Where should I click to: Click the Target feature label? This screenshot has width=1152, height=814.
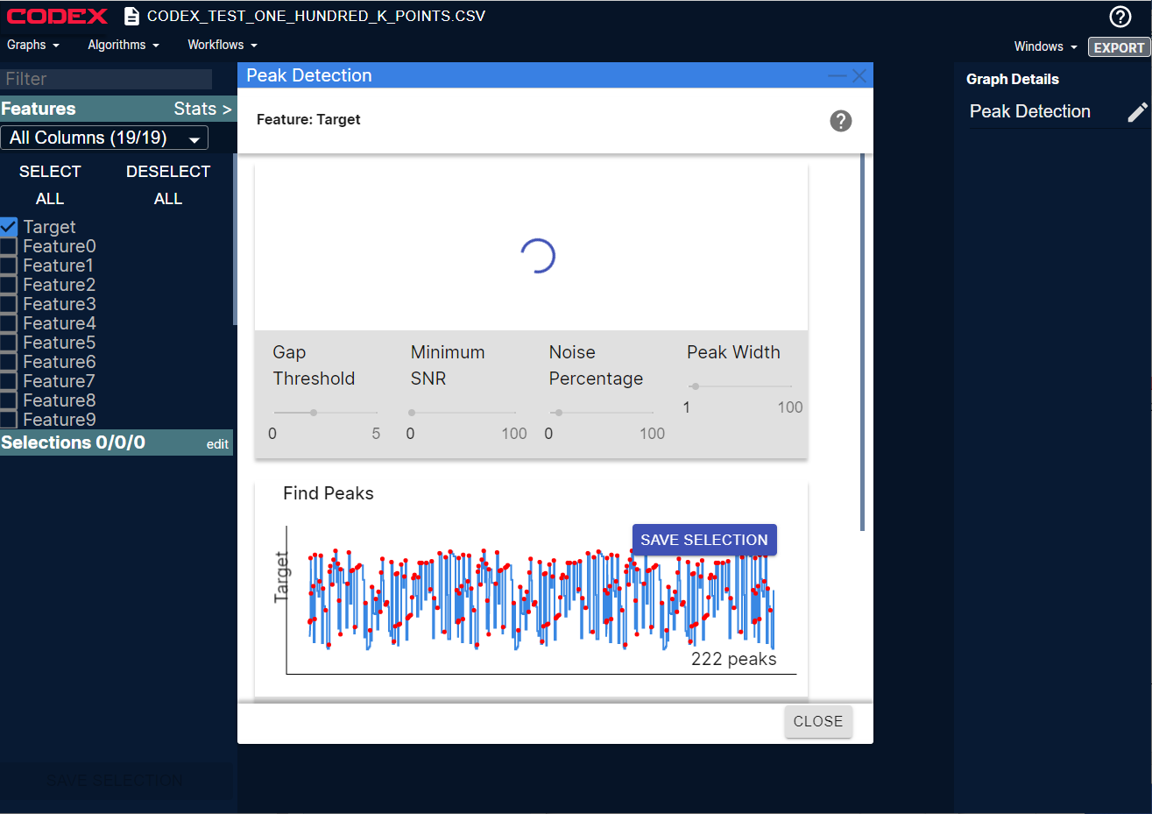49,227
